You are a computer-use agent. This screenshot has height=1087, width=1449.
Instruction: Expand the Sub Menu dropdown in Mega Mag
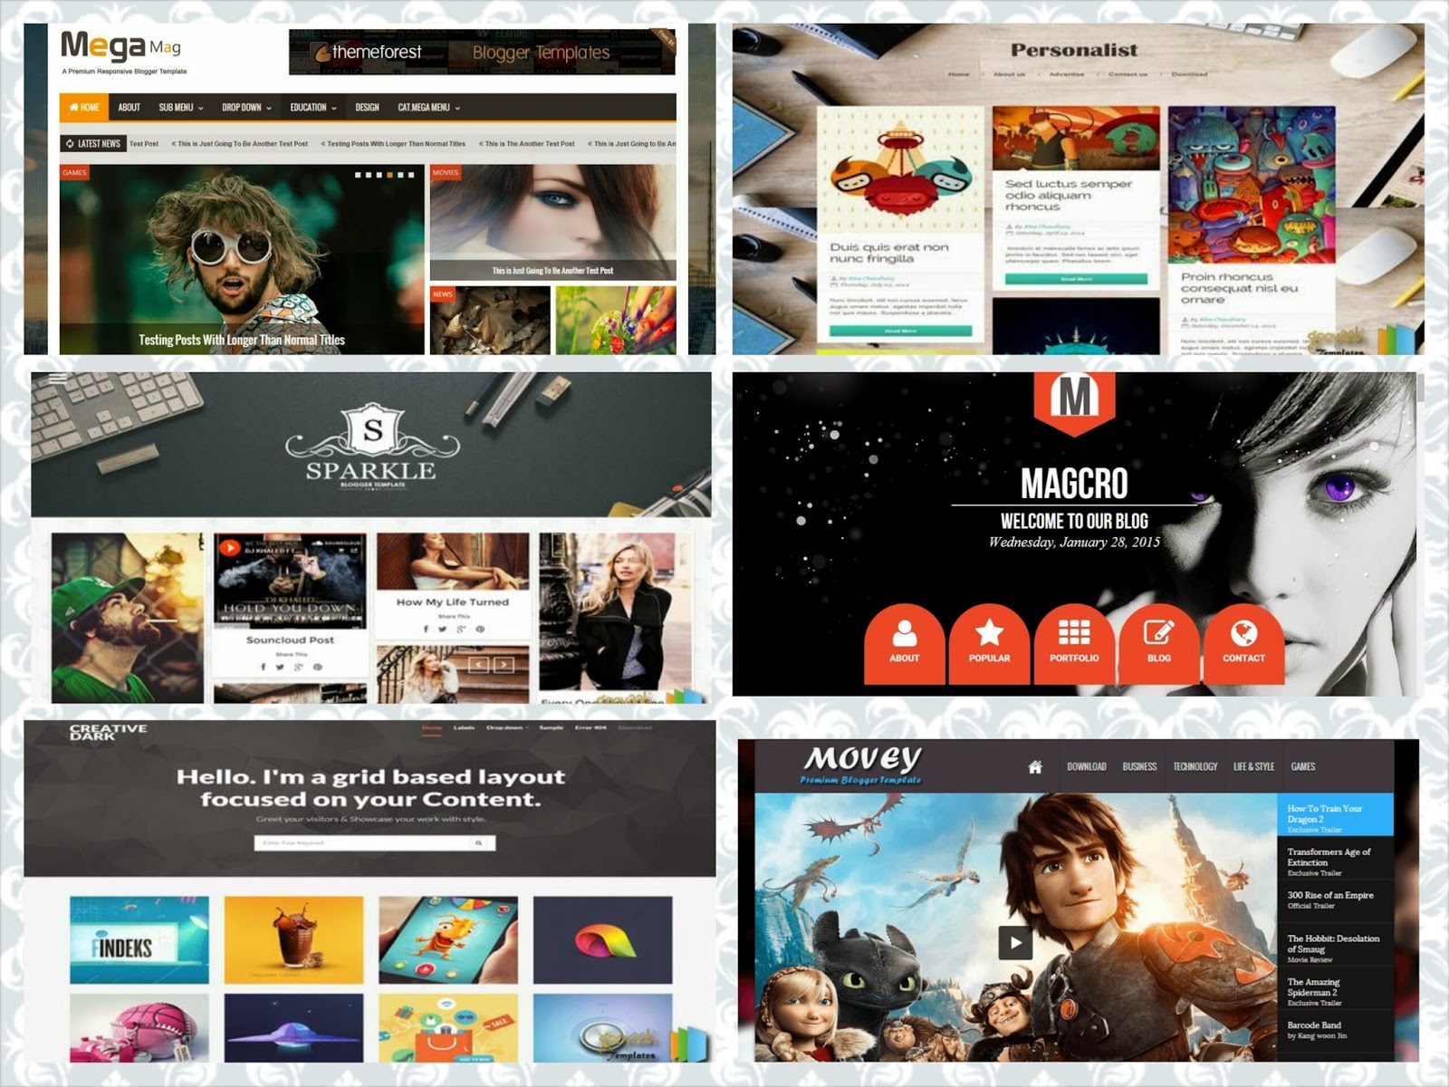pos(180,107)
